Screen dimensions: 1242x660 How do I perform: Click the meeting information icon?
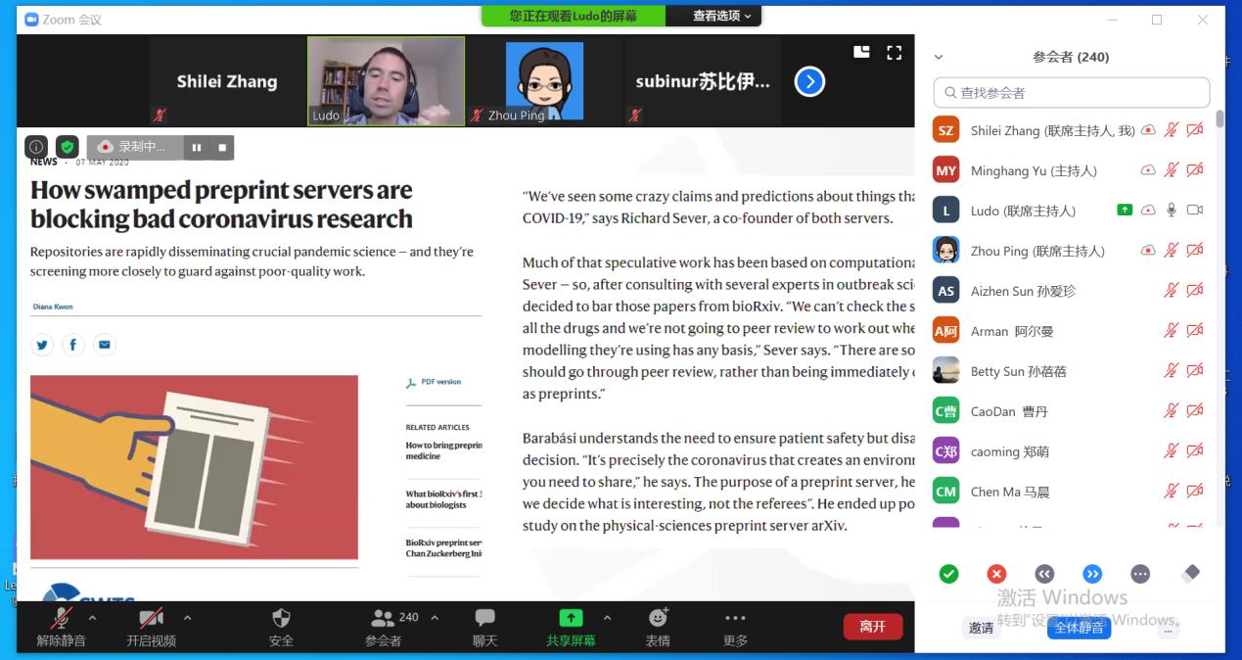(x=36, y=147)
